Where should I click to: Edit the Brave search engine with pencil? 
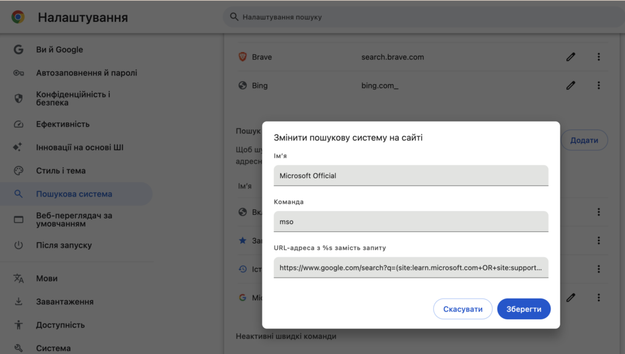[x=571, y=57]
